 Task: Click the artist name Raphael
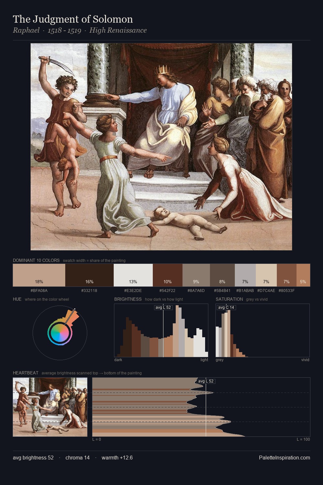[x=26, y=30]
